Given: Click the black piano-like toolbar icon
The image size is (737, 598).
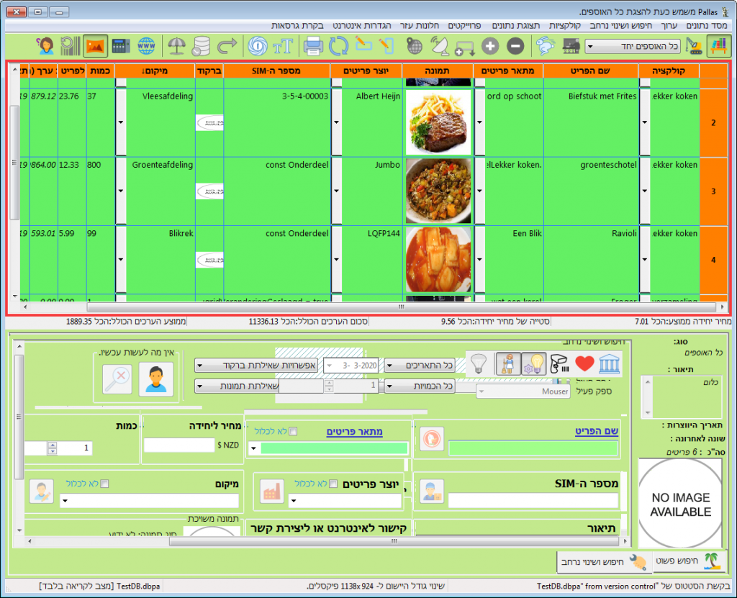Looking at the screenshot, I should [571, 46].
